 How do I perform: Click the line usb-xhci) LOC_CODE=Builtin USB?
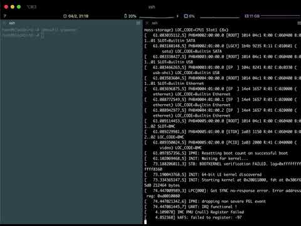point(186,73)
